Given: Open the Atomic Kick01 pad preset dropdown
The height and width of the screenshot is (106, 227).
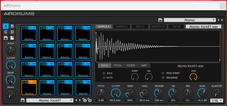Looking at the screenshot, I should point(50,100).
